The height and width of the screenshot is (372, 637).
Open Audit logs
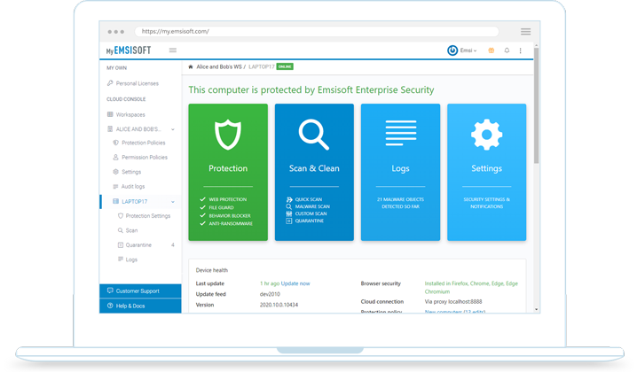click(x=133, y=187)
